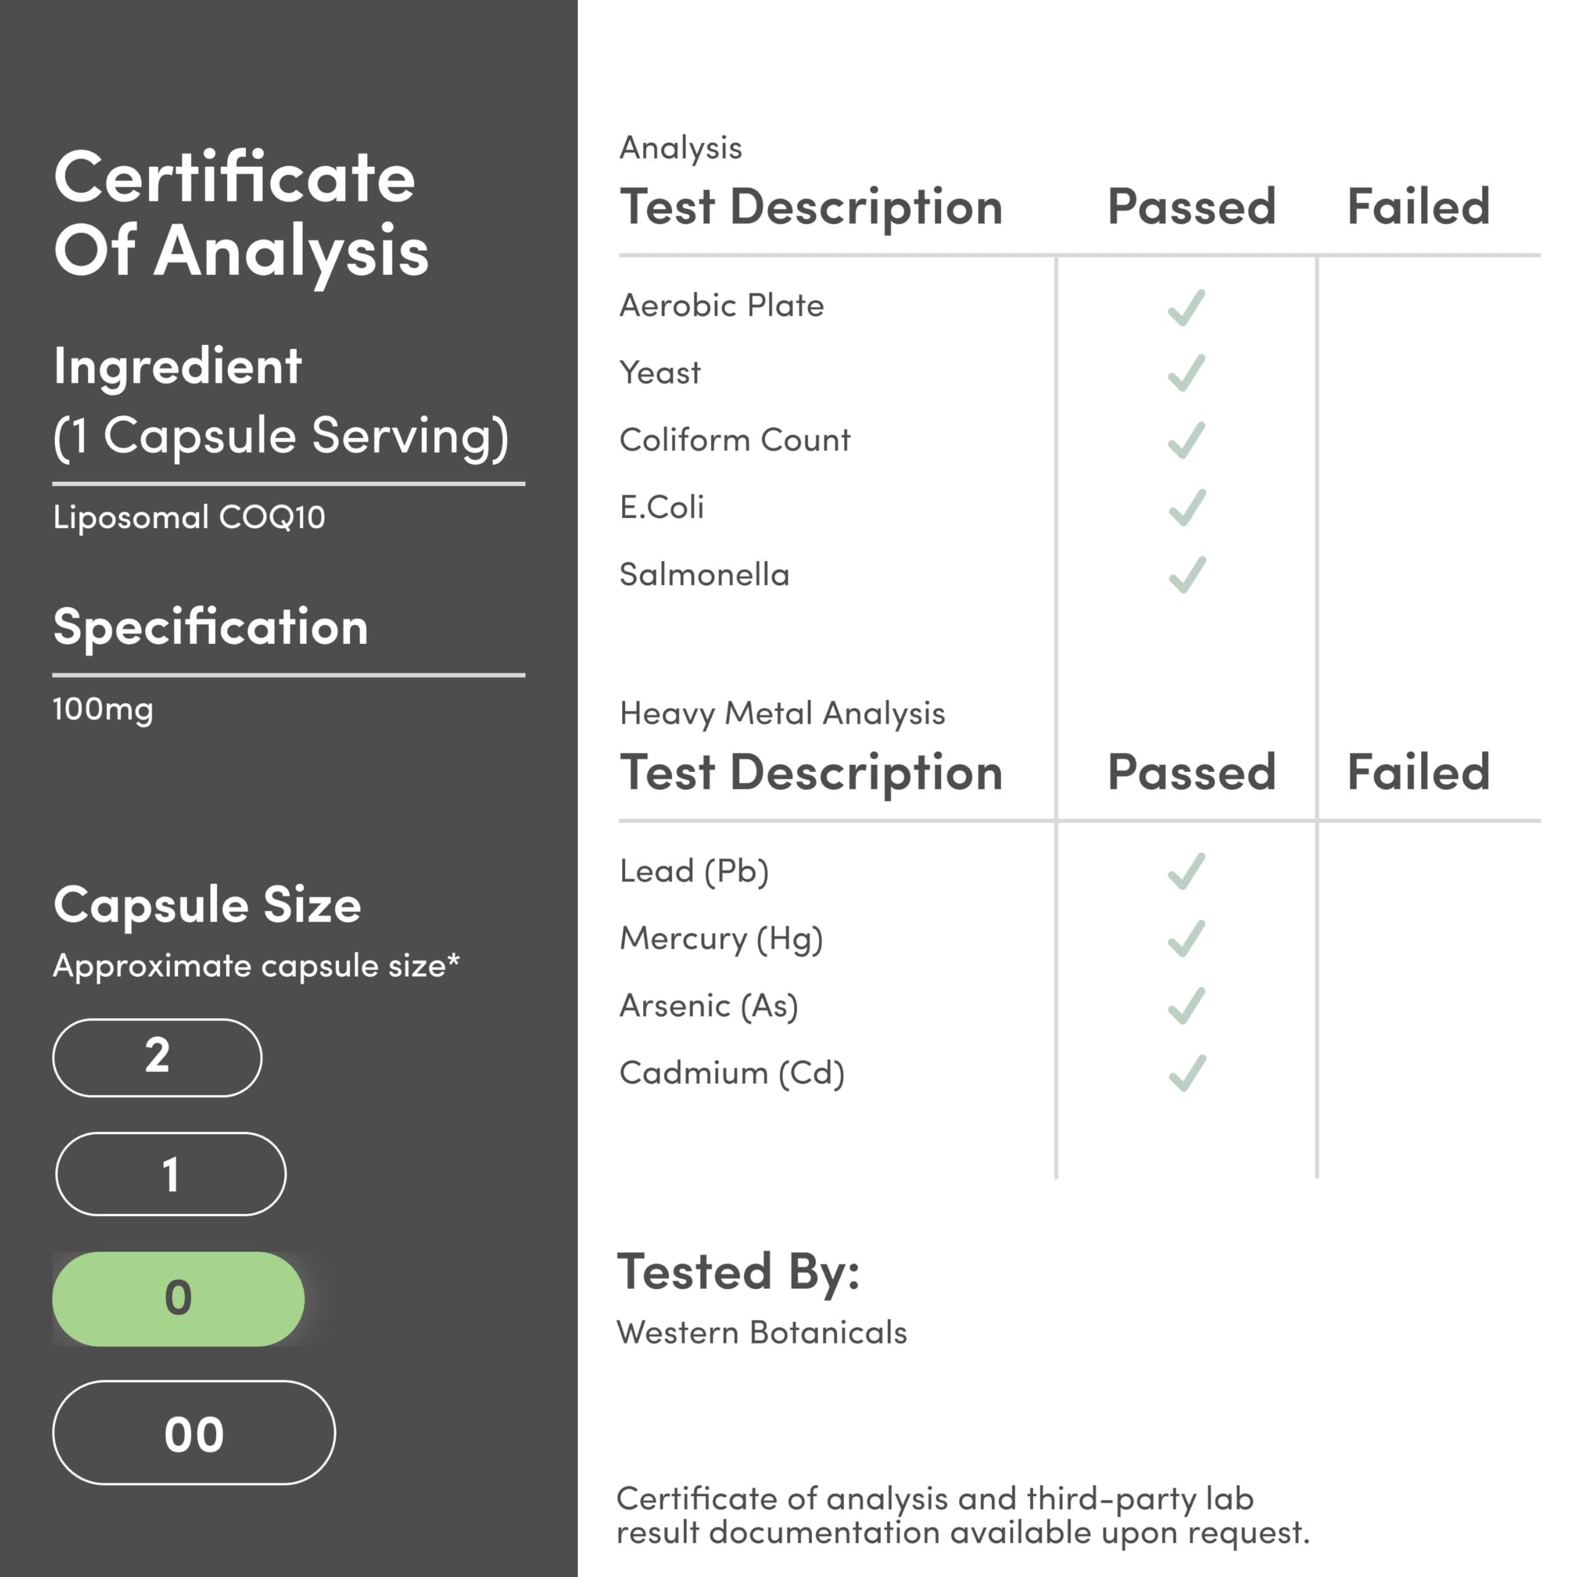Click the Heavy Metal Analysis section label
This screenshot has height=1577, width=1577.
(x=782, y=713)
